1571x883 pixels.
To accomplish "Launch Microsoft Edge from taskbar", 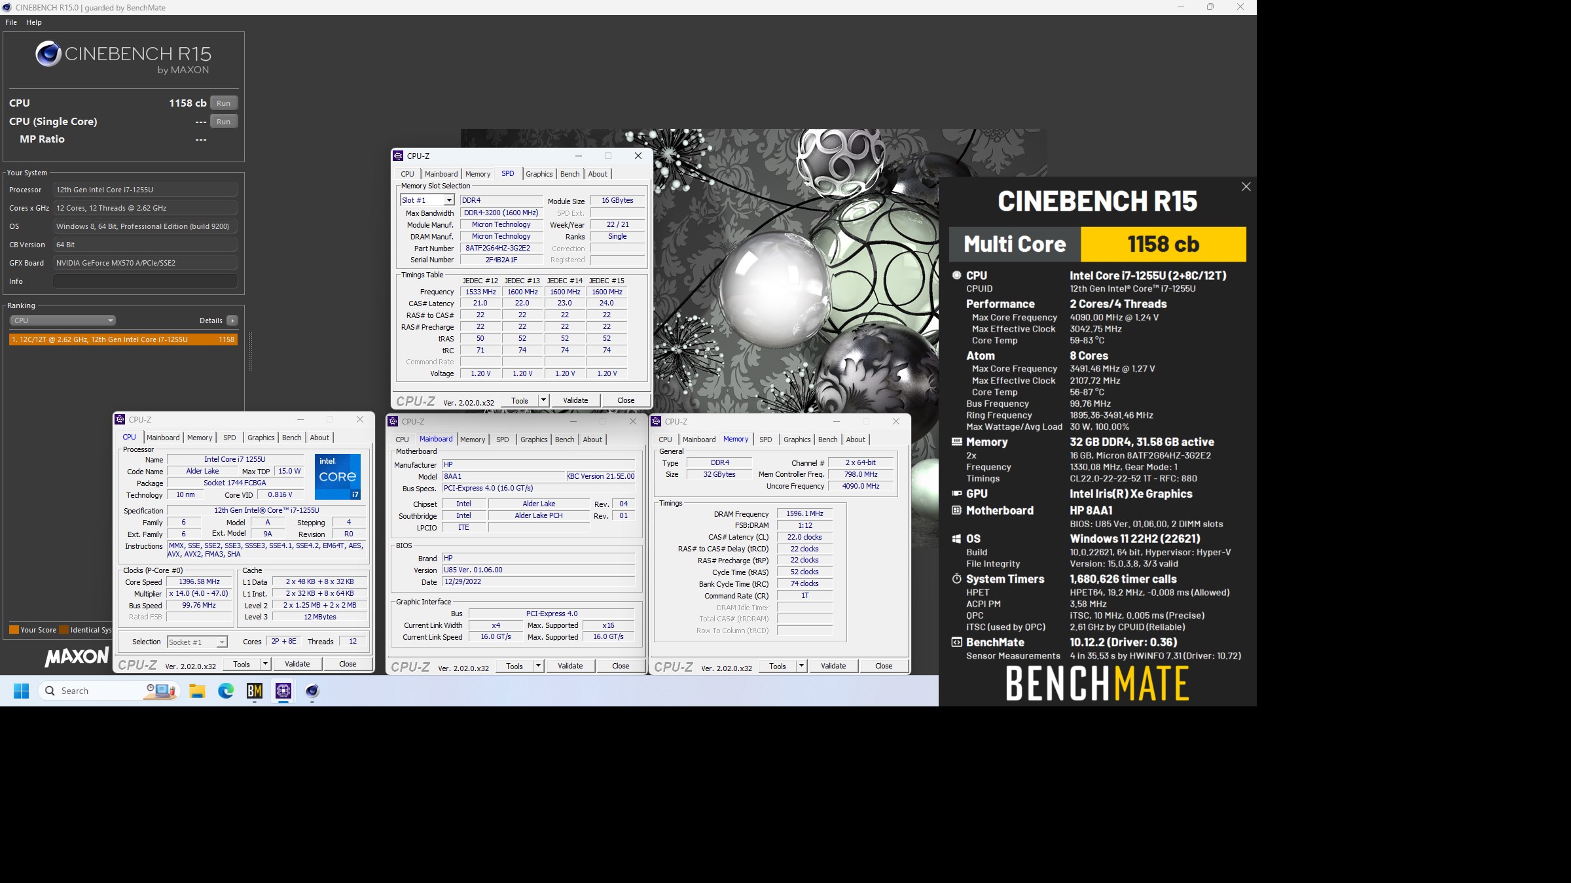I will click(x=226, y=691).
